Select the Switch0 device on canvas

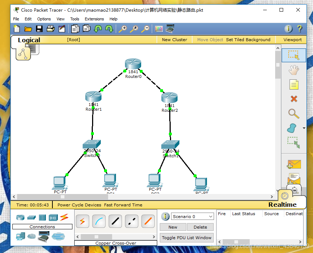(92, 144)
